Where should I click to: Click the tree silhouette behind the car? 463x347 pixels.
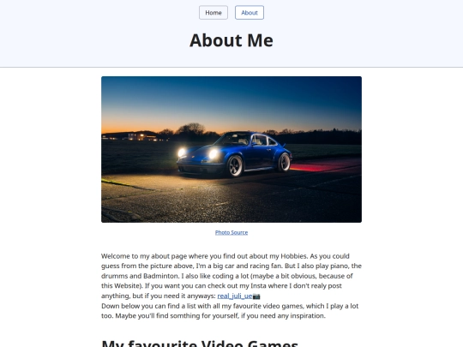(191, 129)
